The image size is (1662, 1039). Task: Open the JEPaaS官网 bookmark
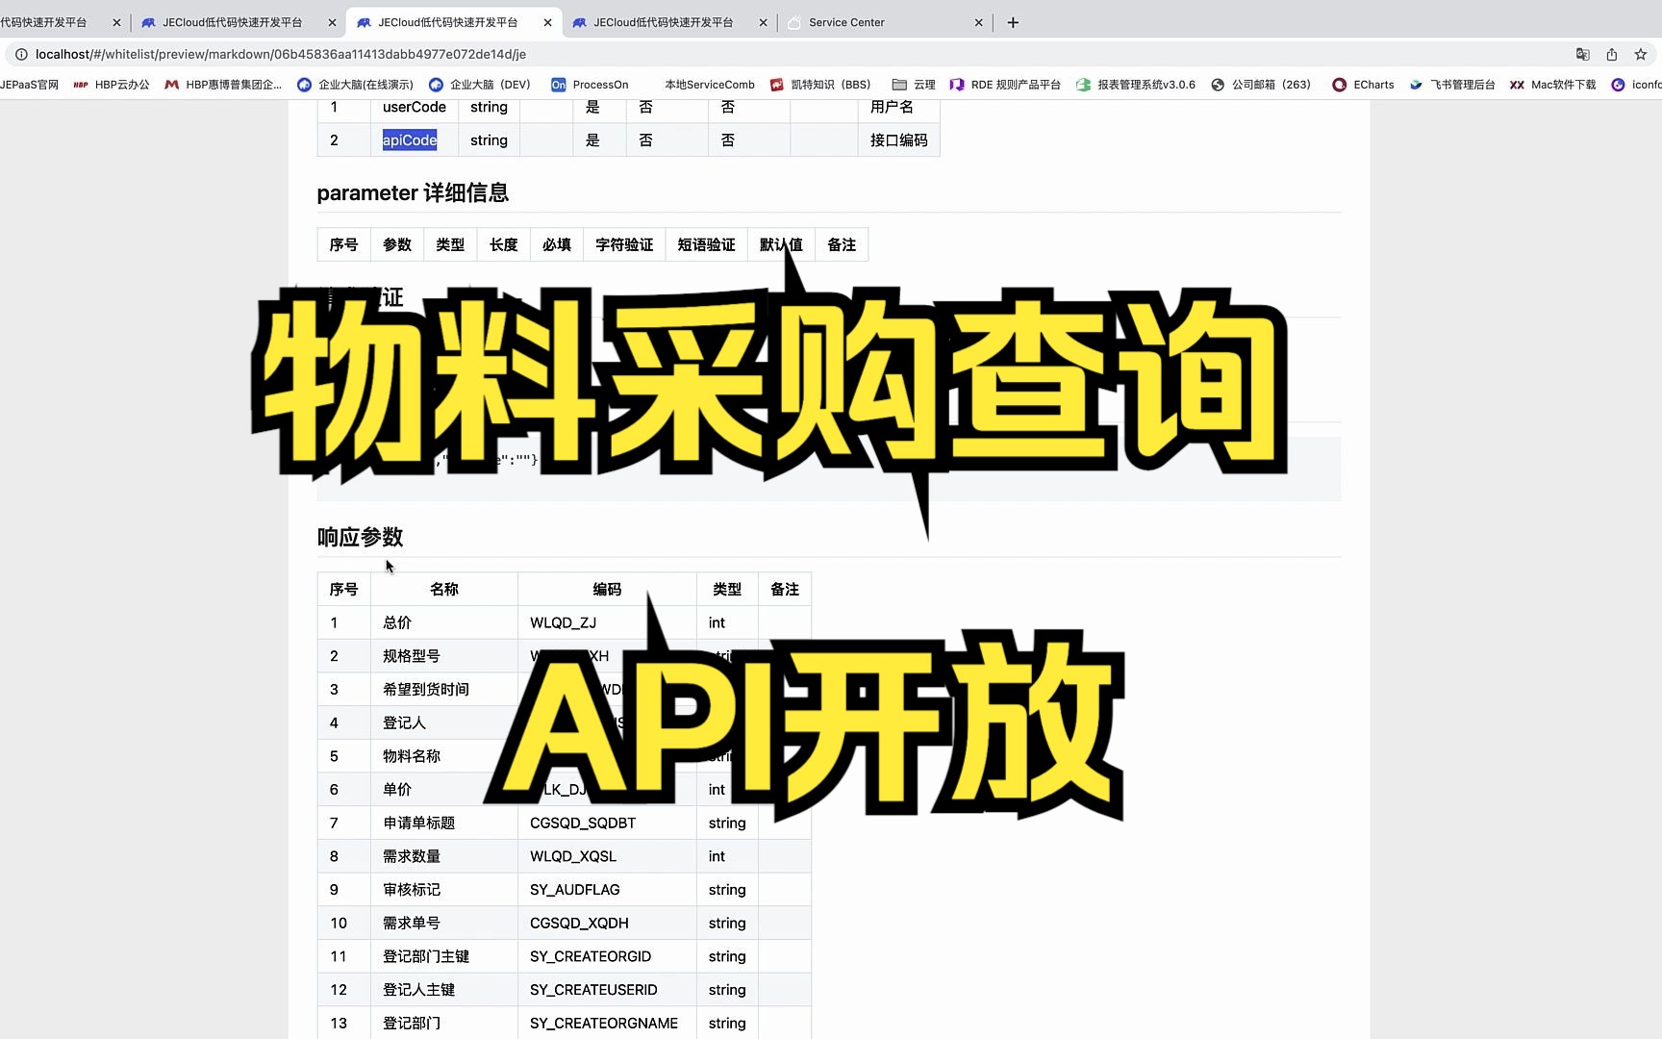tap(30, 85)
